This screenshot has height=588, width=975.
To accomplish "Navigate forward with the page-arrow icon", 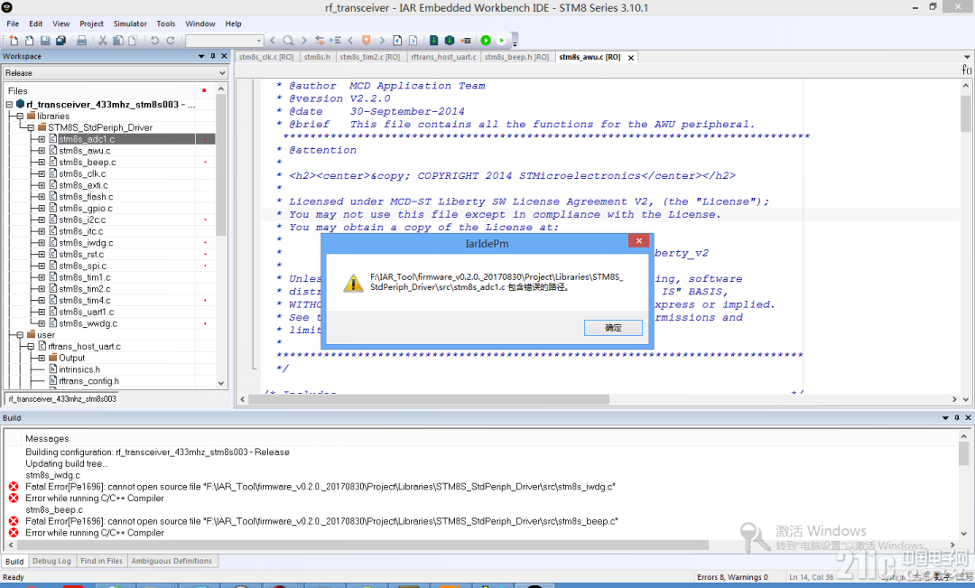I will coord(413,41).
